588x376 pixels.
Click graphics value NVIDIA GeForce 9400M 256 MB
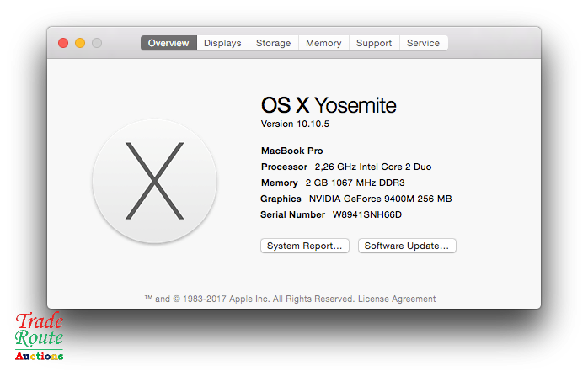pos(380,199)
